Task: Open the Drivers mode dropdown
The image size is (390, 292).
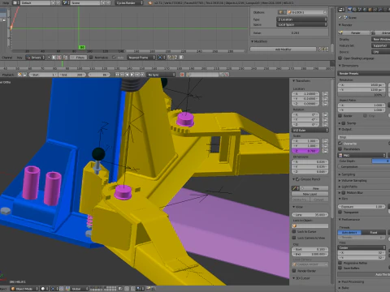Action: click(35, 58)
